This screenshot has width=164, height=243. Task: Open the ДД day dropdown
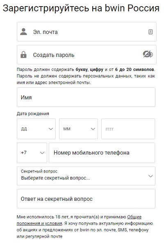36,129
